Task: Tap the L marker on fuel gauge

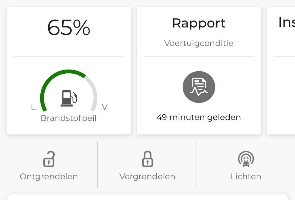Action: click(x=33, y=107)
